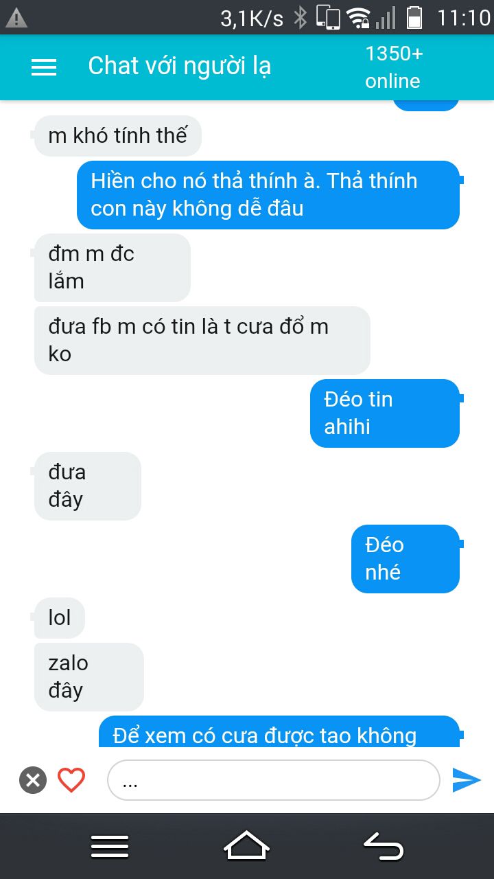Screen dimensions: 494x879
Task: Tap the "Chat với người lạ" title
Action: pos(179,66)
